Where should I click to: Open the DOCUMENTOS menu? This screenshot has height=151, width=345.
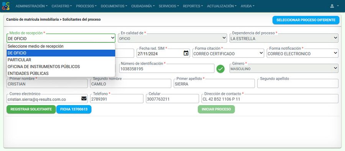[114, 6]
